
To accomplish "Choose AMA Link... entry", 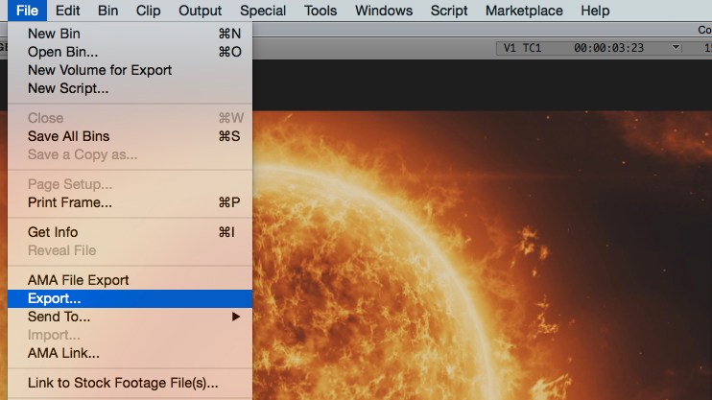I will click(130, 353).
